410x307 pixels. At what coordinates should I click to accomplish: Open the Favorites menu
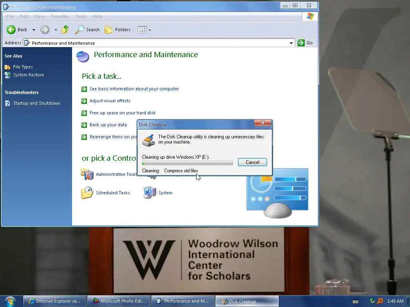[60, 16]
